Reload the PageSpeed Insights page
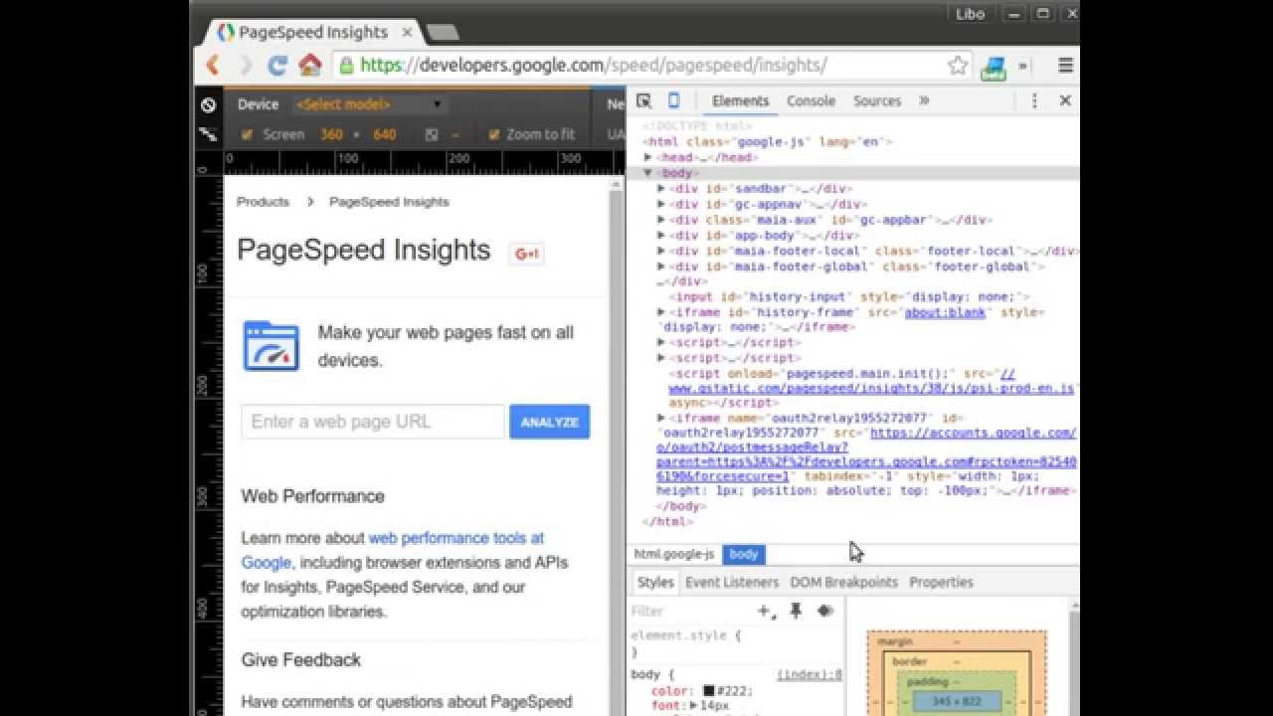 pyautogui.click(x=277, y=66)
